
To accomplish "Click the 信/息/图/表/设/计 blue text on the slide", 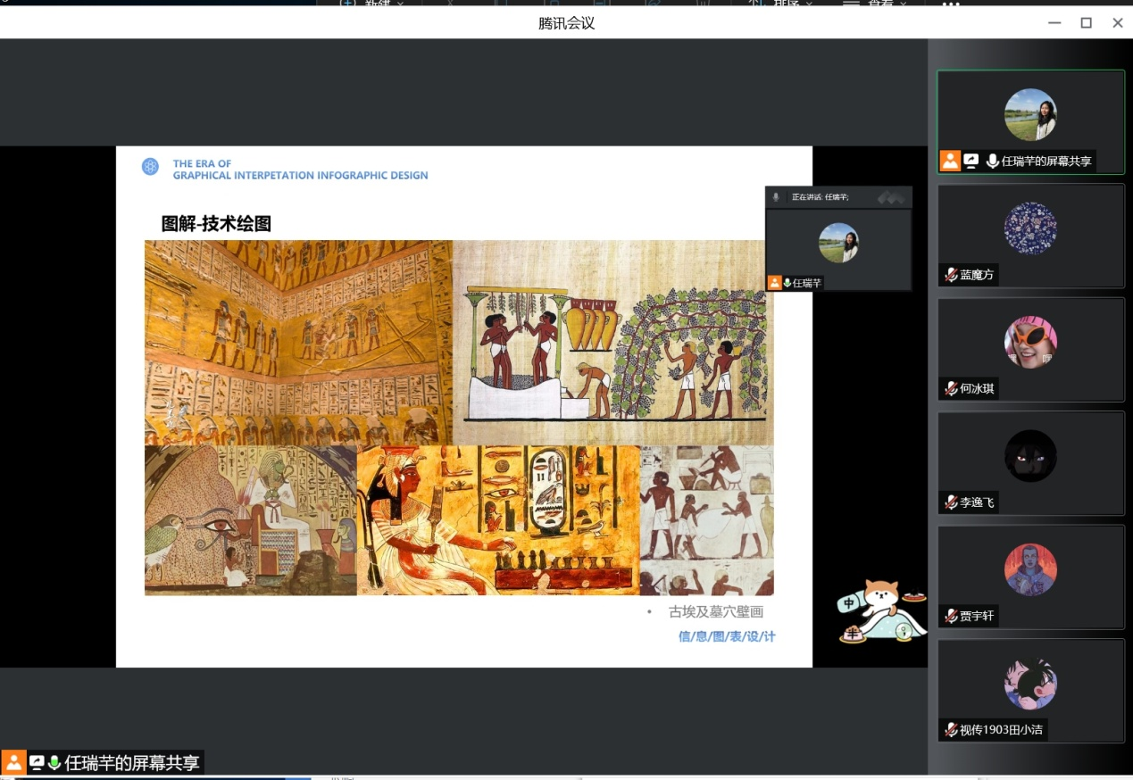I will click(727, 636).
